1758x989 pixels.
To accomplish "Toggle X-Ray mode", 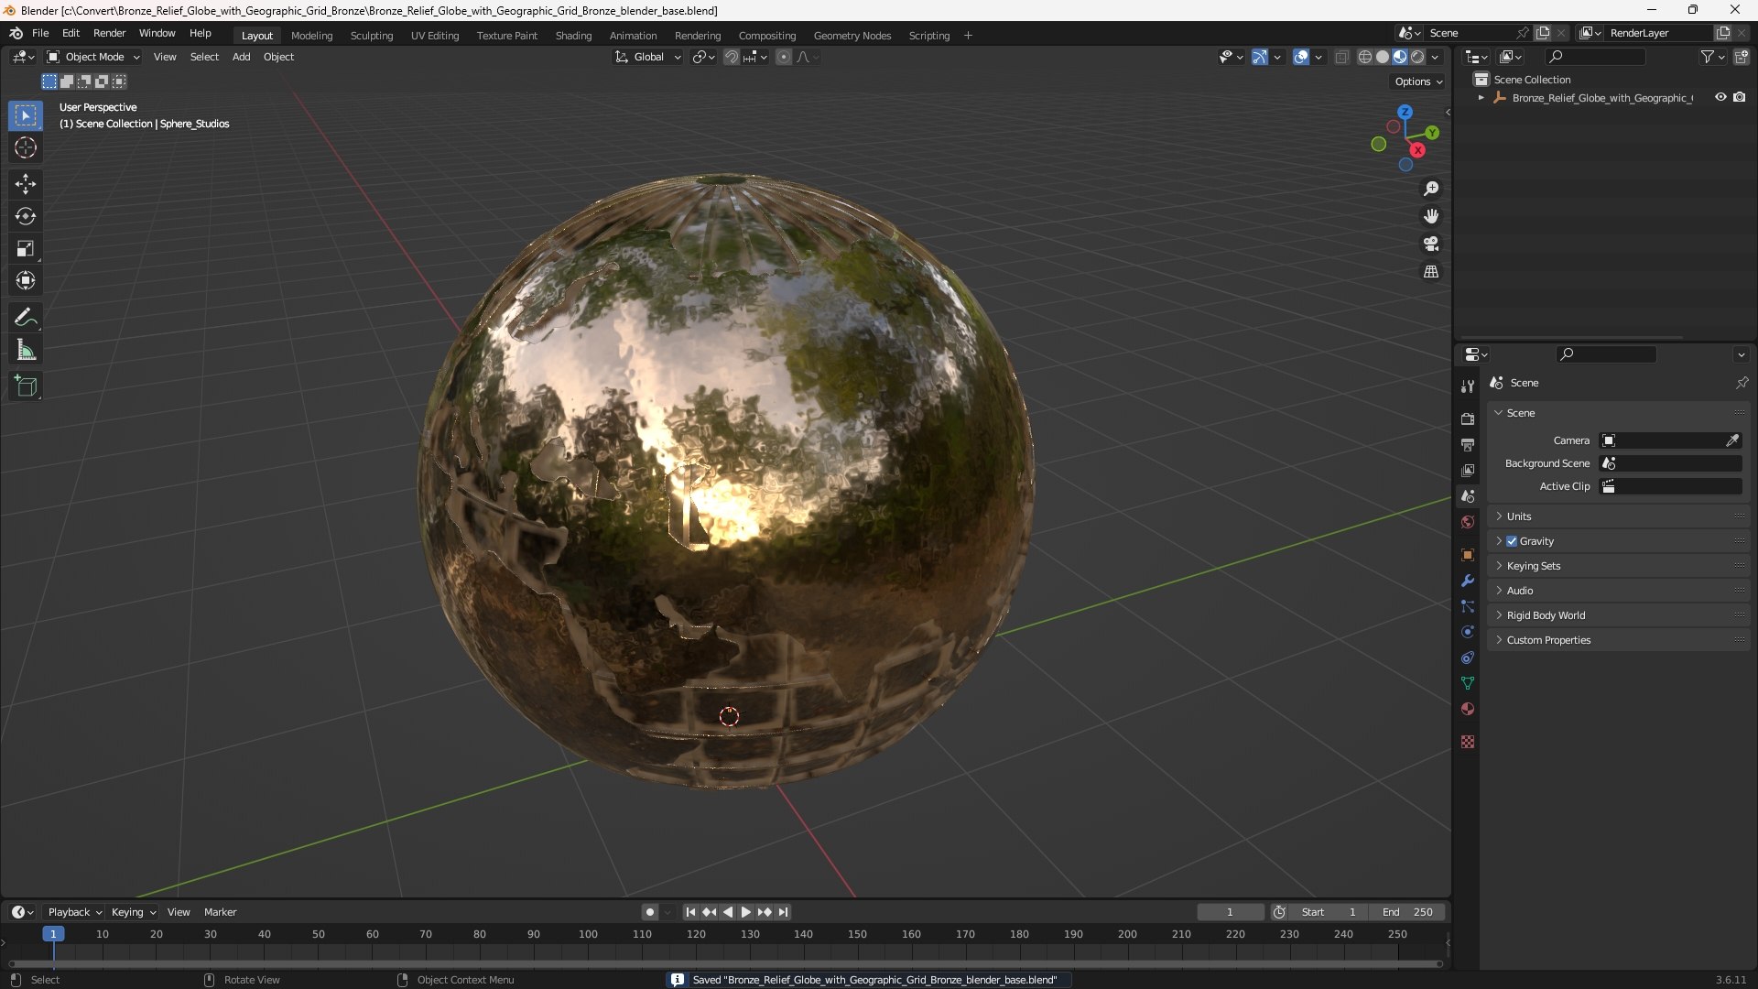I will point(1341,57).
